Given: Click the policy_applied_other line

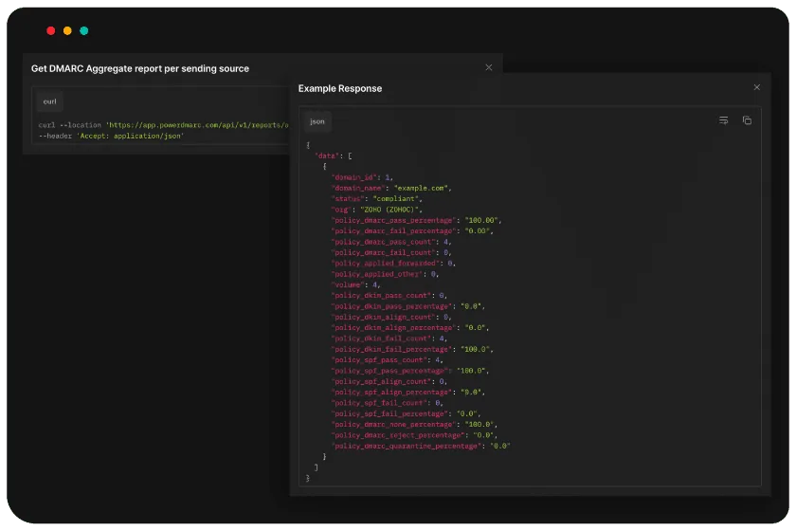Looking at the screenshot, I should (386, 274).
